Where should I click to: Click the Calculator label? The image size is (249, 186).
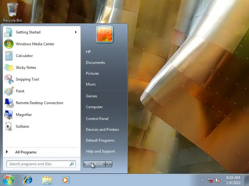[x=24, y=56]
